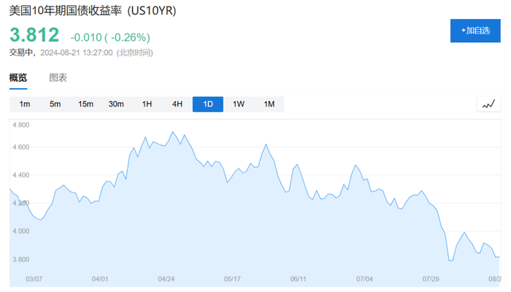Click the 4.800 y-axis price label
Image resolution: width=511 pixels, height=292 pixels.
(x=20, y=125)
